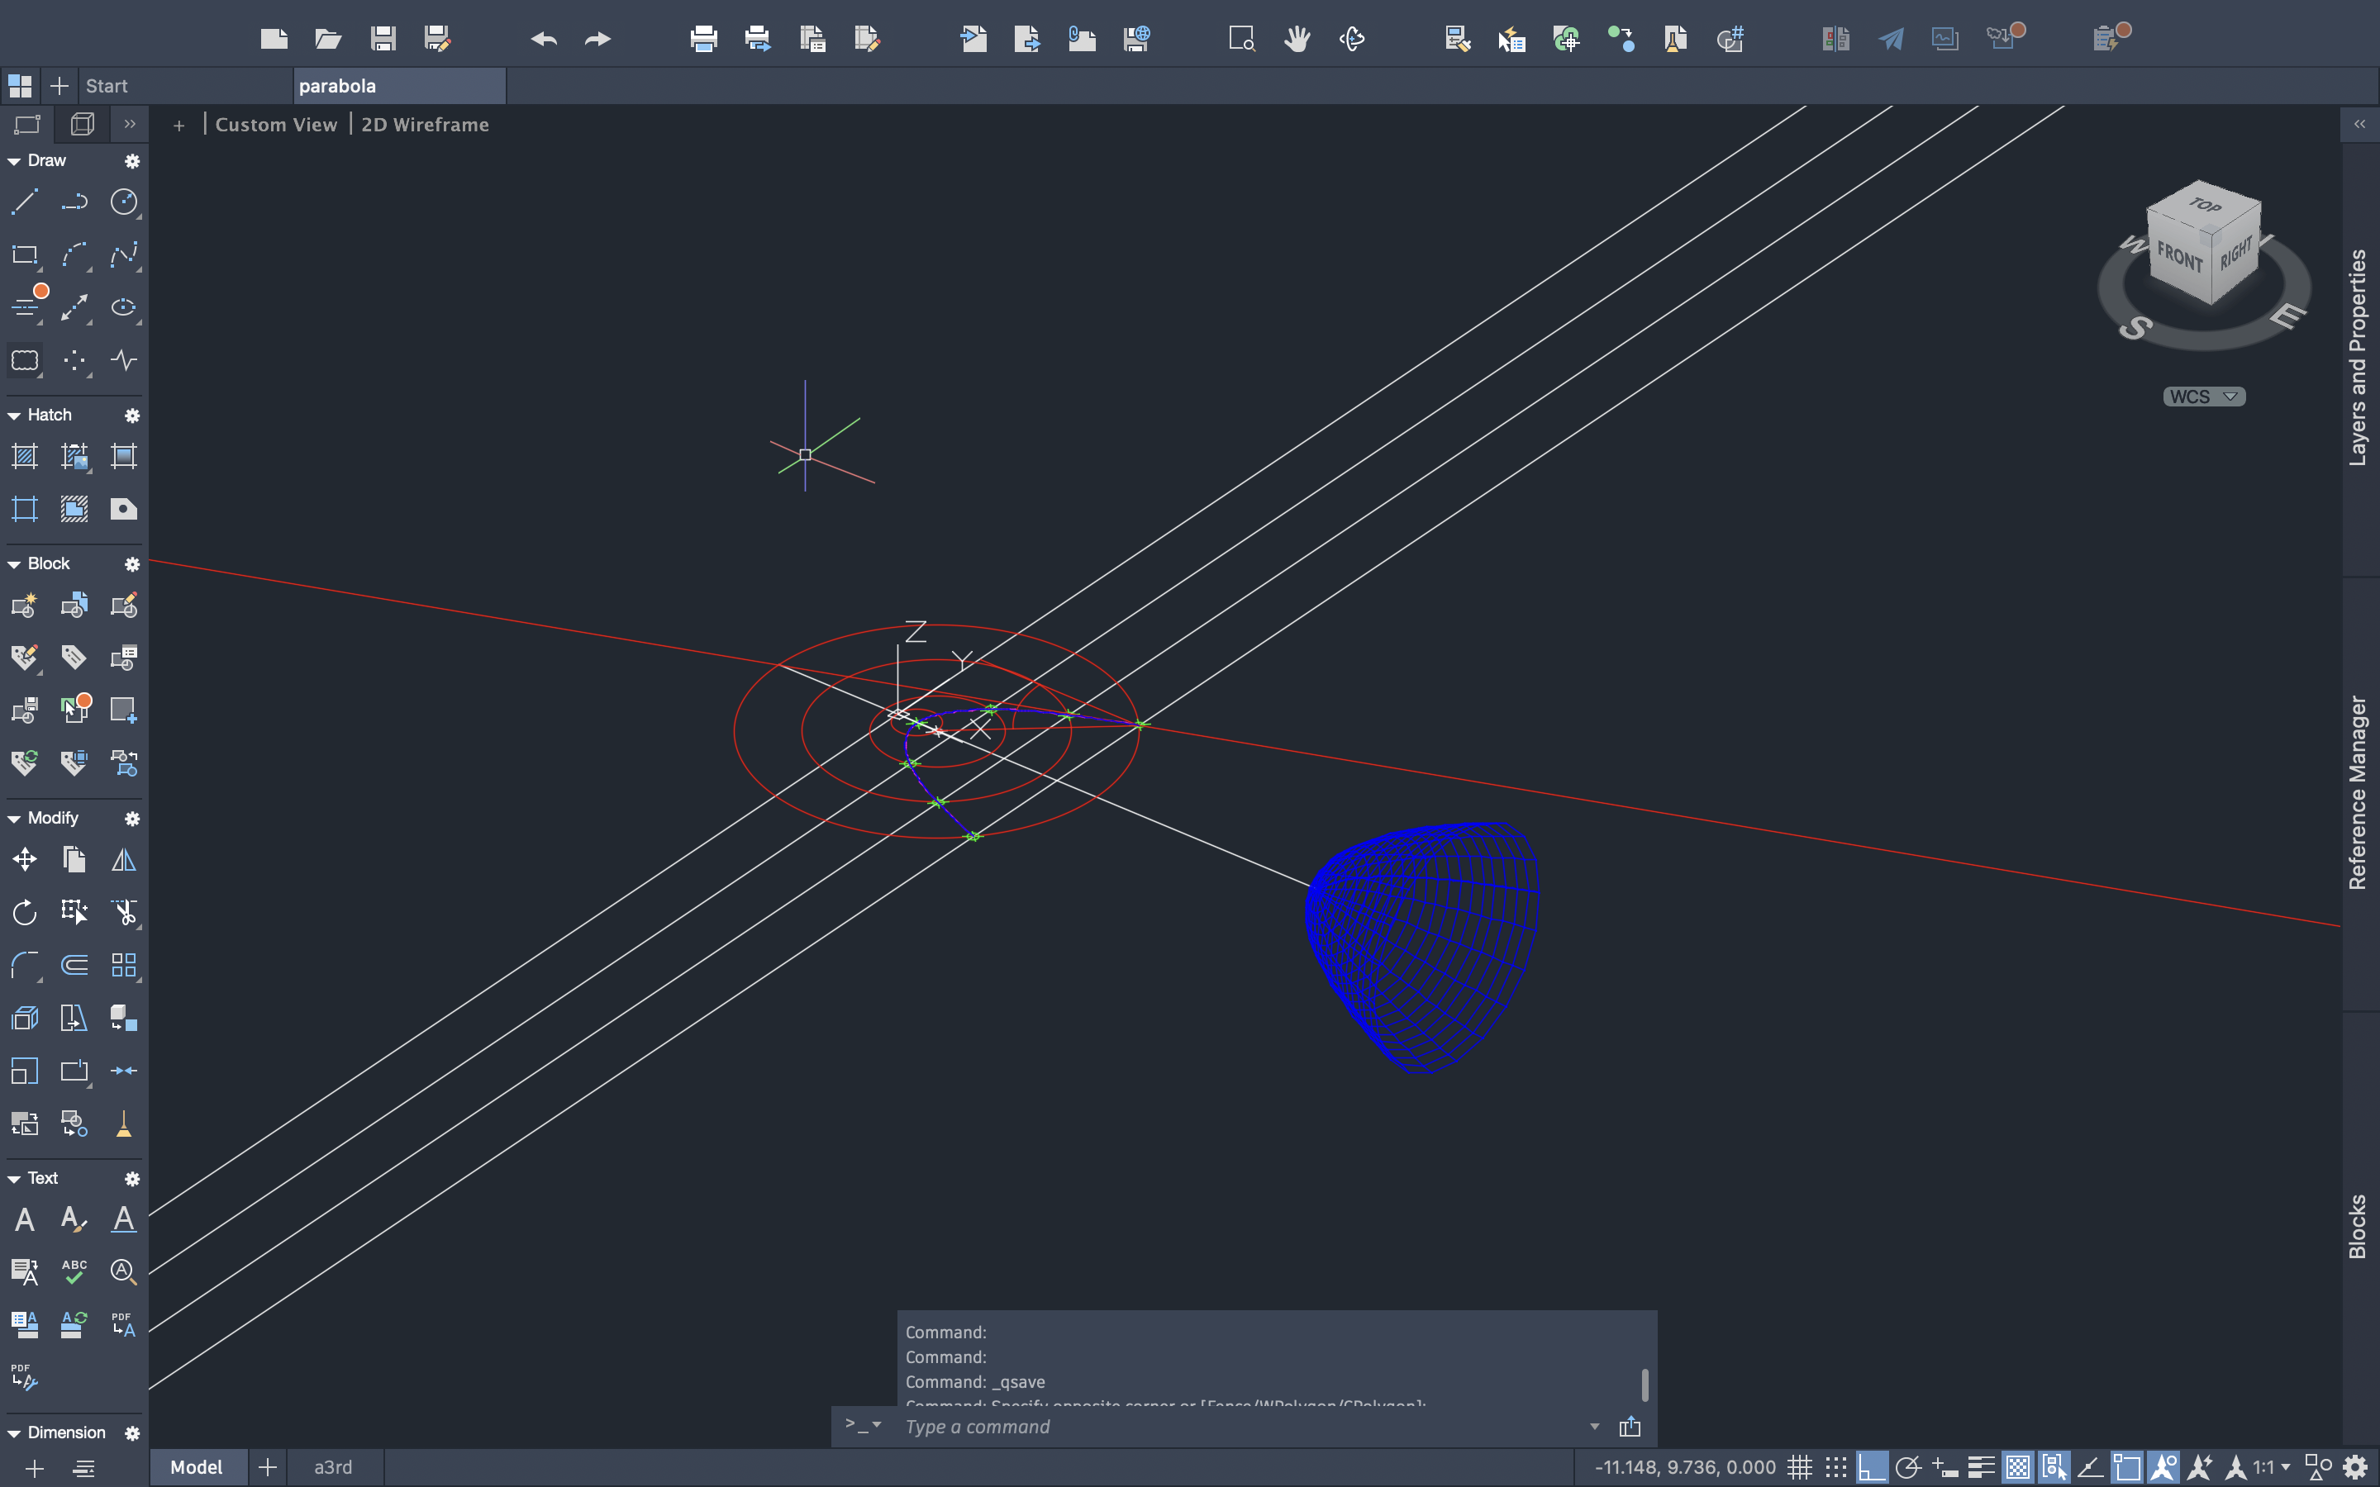Switch to the Start tab

click(x=107, y=86)
